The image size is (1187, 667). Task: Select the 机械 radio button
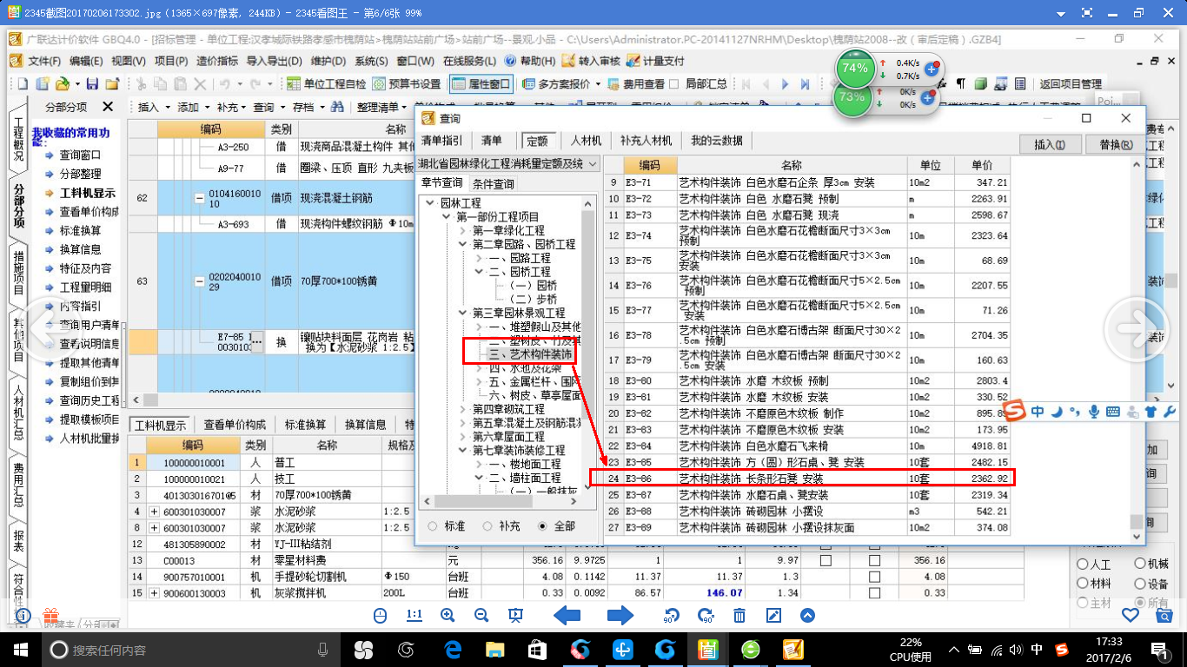click(1139, 565)
